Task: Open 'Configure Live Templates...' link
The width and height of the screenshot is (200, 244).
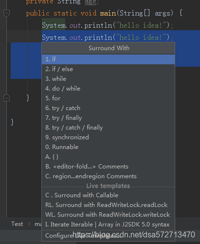Action: tap(108, 236)
